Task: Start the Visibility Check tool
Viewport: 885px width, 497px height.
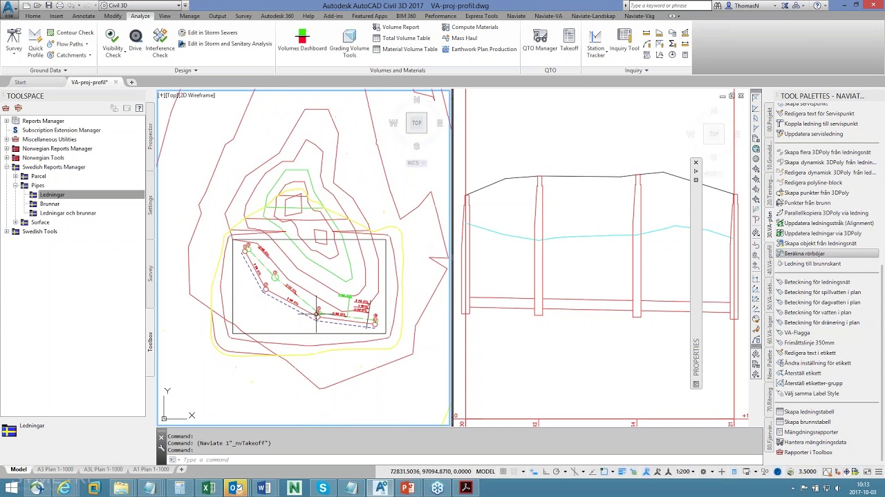Action: click(113, 43)
